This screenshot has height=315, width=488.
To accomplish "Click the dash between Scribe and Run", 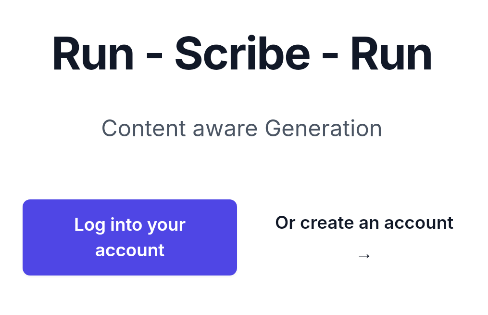I will pyautogui.click(x=330, y=56).
